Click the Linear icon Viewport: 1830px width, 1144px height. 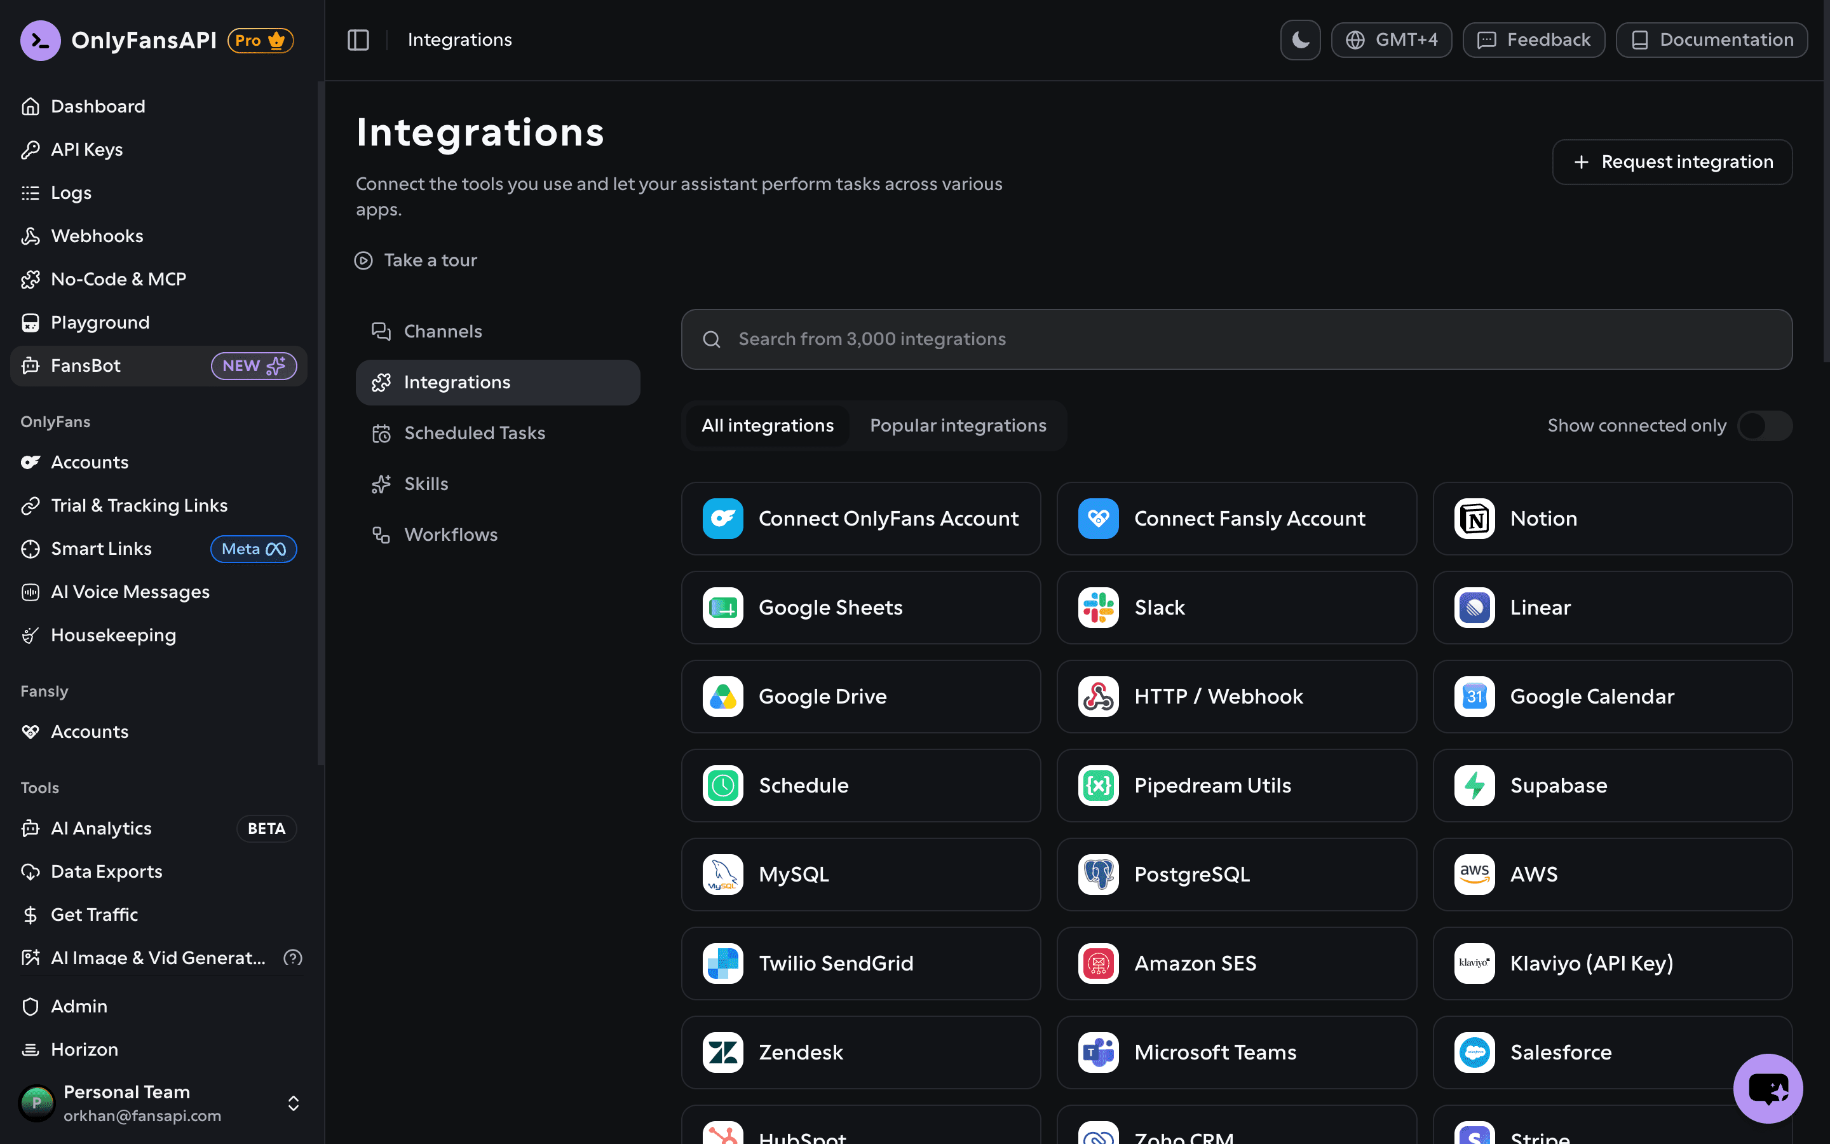pos(1474,608)
